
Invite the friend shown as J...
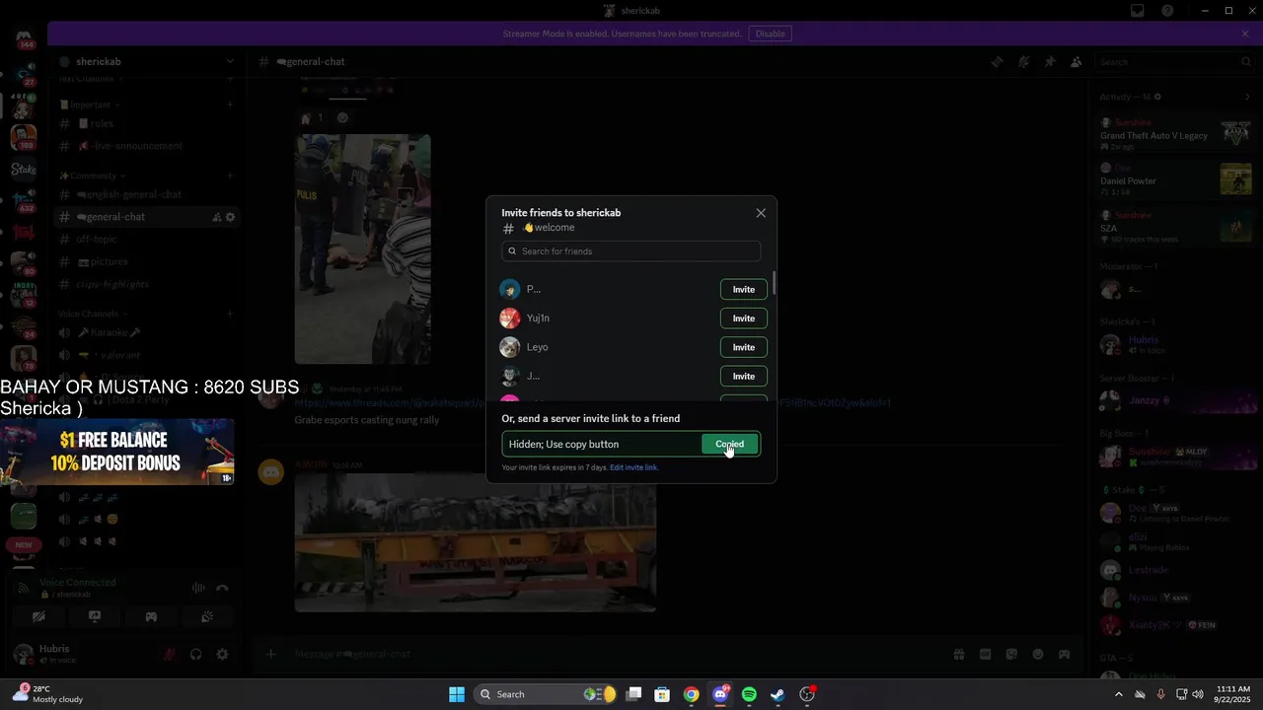(743, 376)
